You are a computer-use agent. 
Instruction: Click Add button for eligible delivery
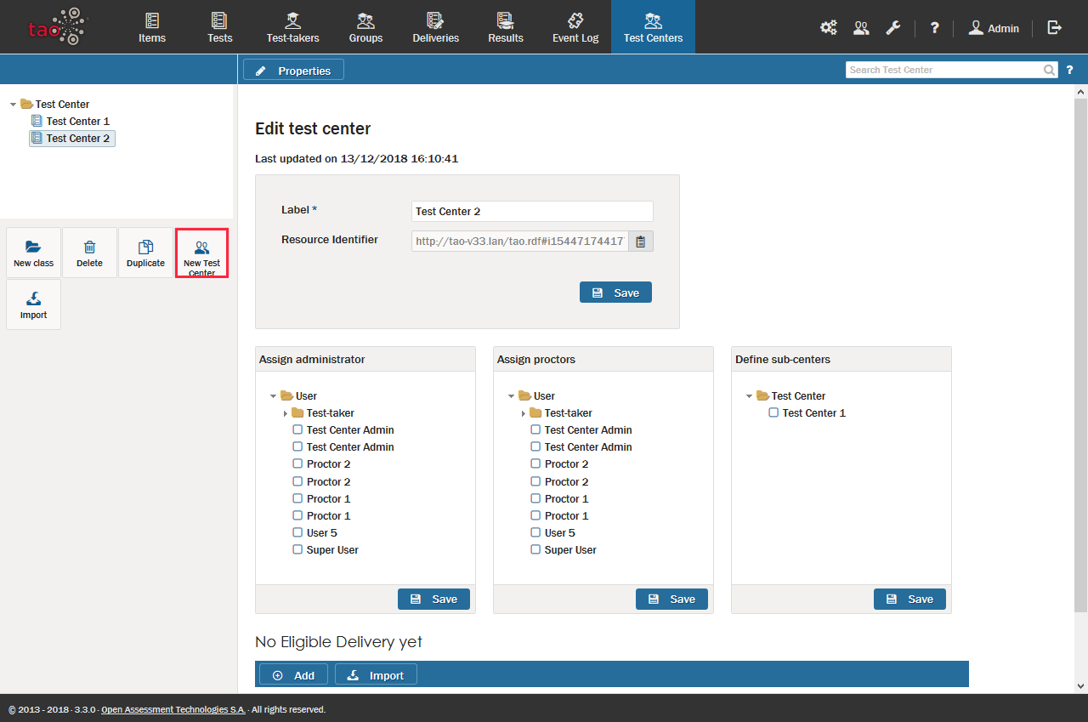click(x=293, y=675)
